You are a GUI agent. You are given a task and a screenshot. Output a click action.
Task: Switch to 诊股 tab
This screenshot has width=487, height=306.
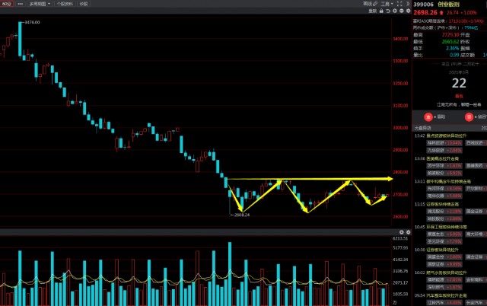coord(84,4)
